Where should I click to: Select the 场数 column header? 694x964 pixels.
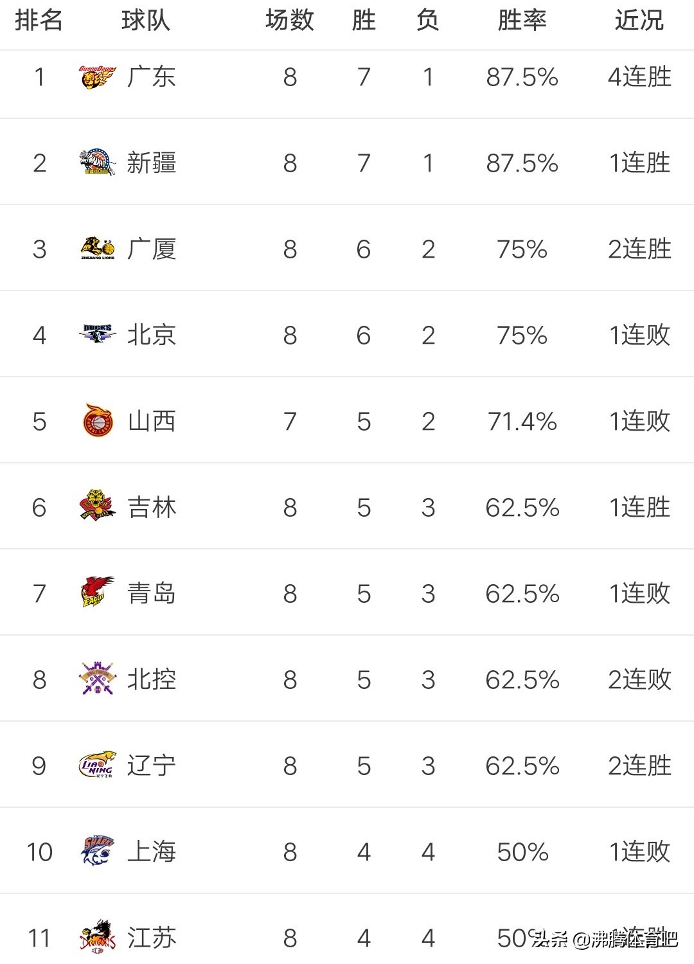click(289, 21)
